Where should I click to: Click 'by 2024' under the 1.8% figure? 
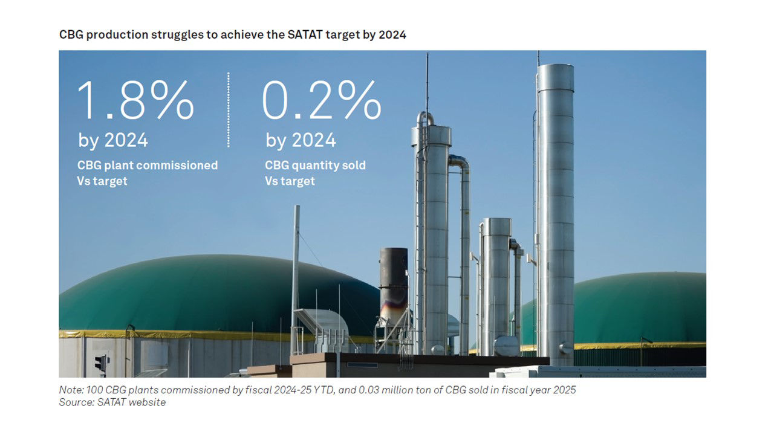click(113, 140)
